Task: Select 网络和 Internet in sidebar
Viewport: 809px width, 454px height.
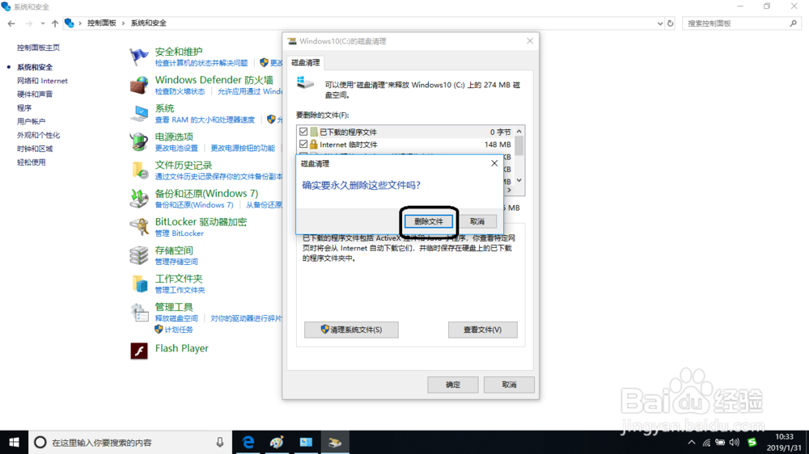Action: (x=42, y=81)
